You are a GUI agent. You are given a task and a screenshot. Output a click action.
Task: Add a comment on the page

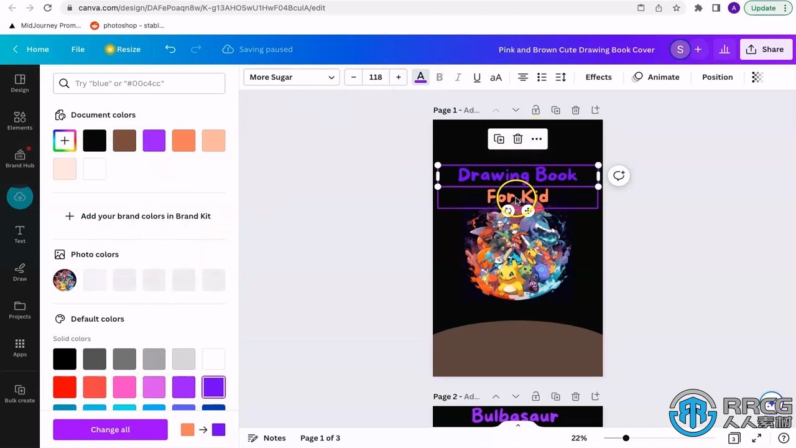point(619,175)
